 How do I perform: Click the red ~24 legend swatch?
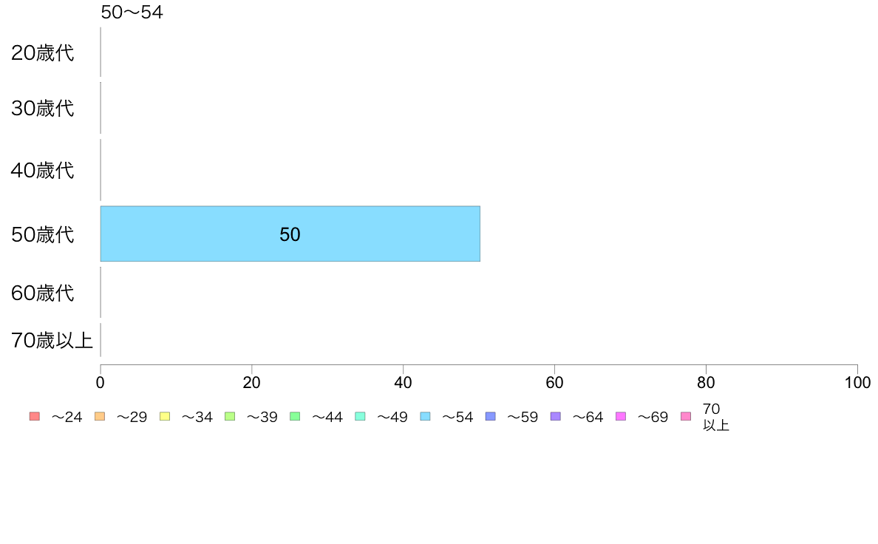coord(34,416)
